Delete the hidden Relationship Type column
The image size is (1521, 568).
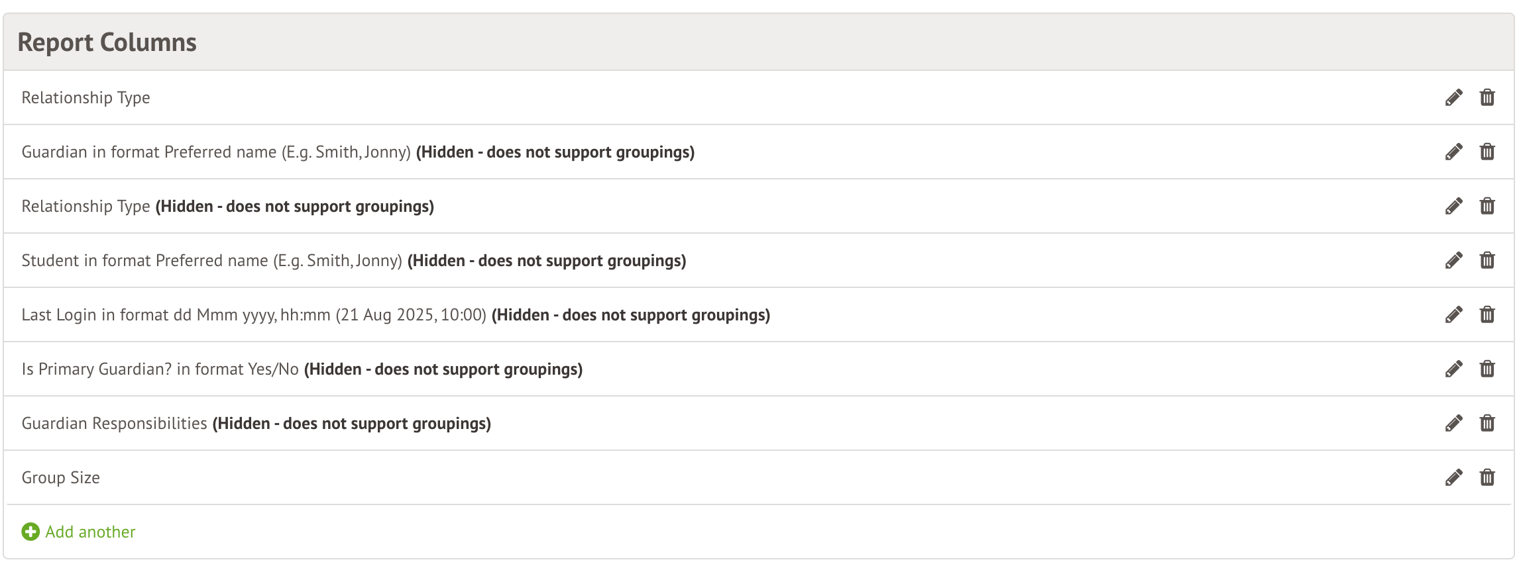coord(1487,207)
